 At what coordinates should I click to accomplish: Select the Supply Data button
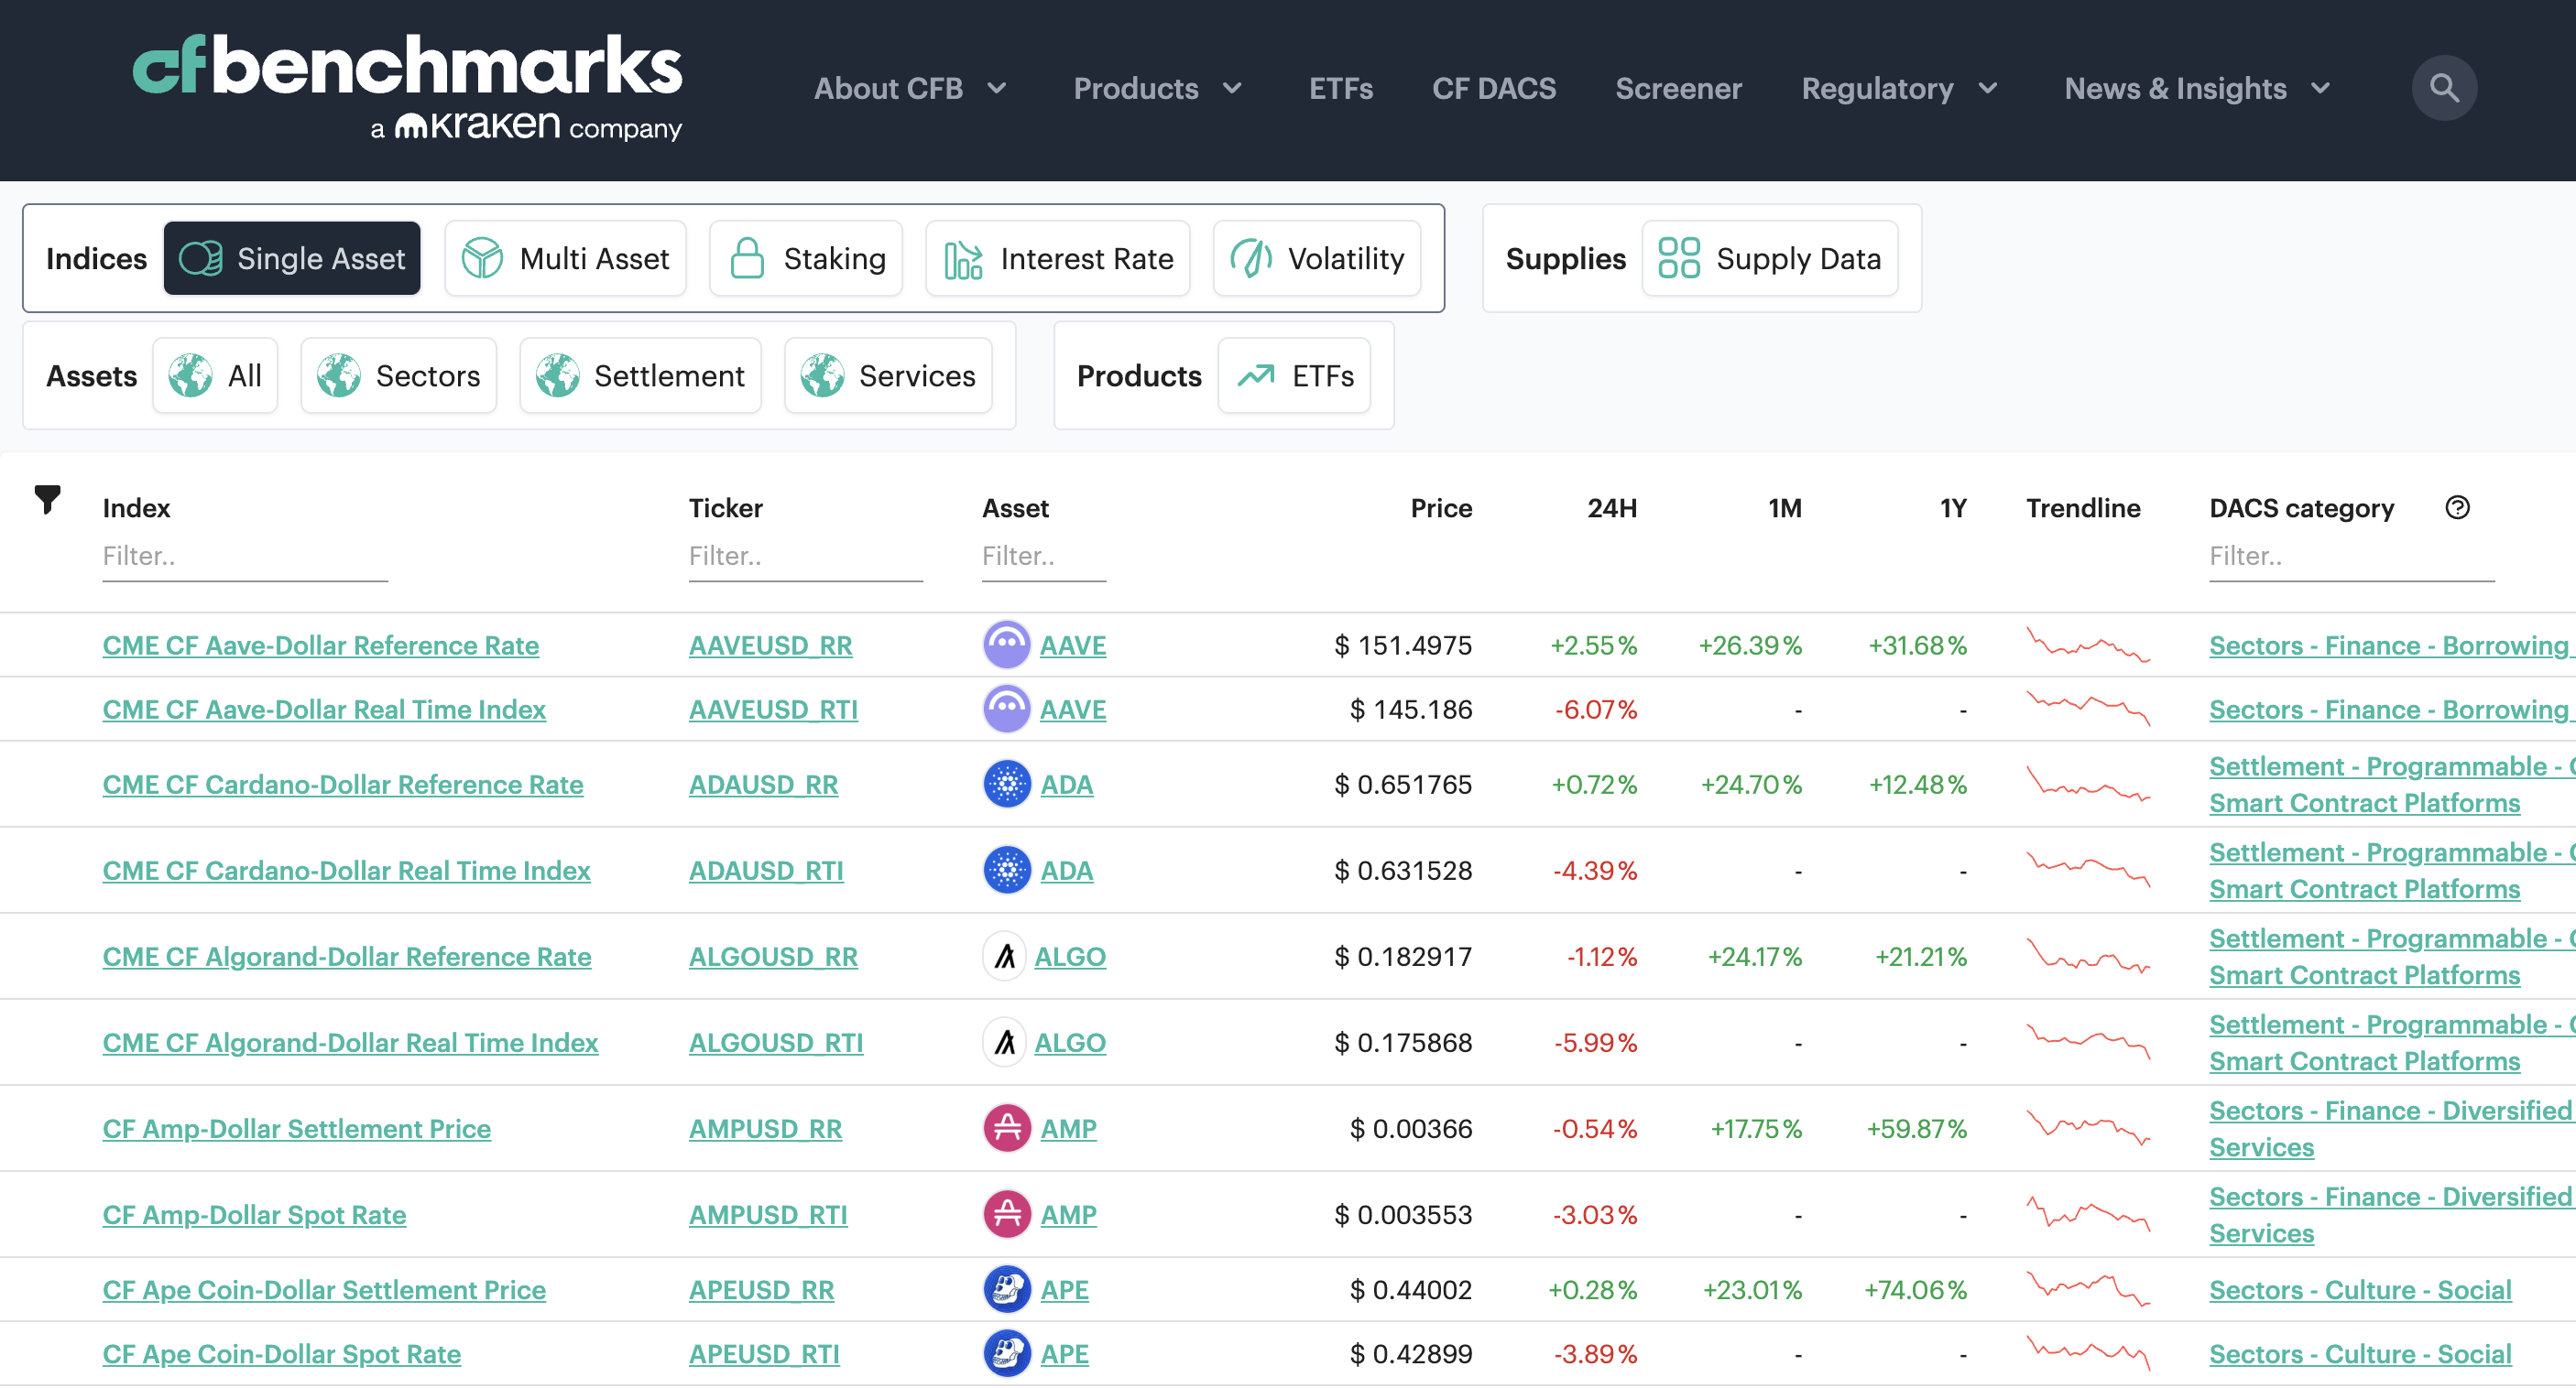tap(1769, 259)
